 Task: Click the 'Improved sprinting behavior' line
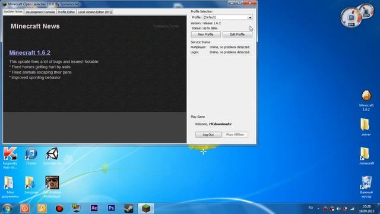point(35,78)
